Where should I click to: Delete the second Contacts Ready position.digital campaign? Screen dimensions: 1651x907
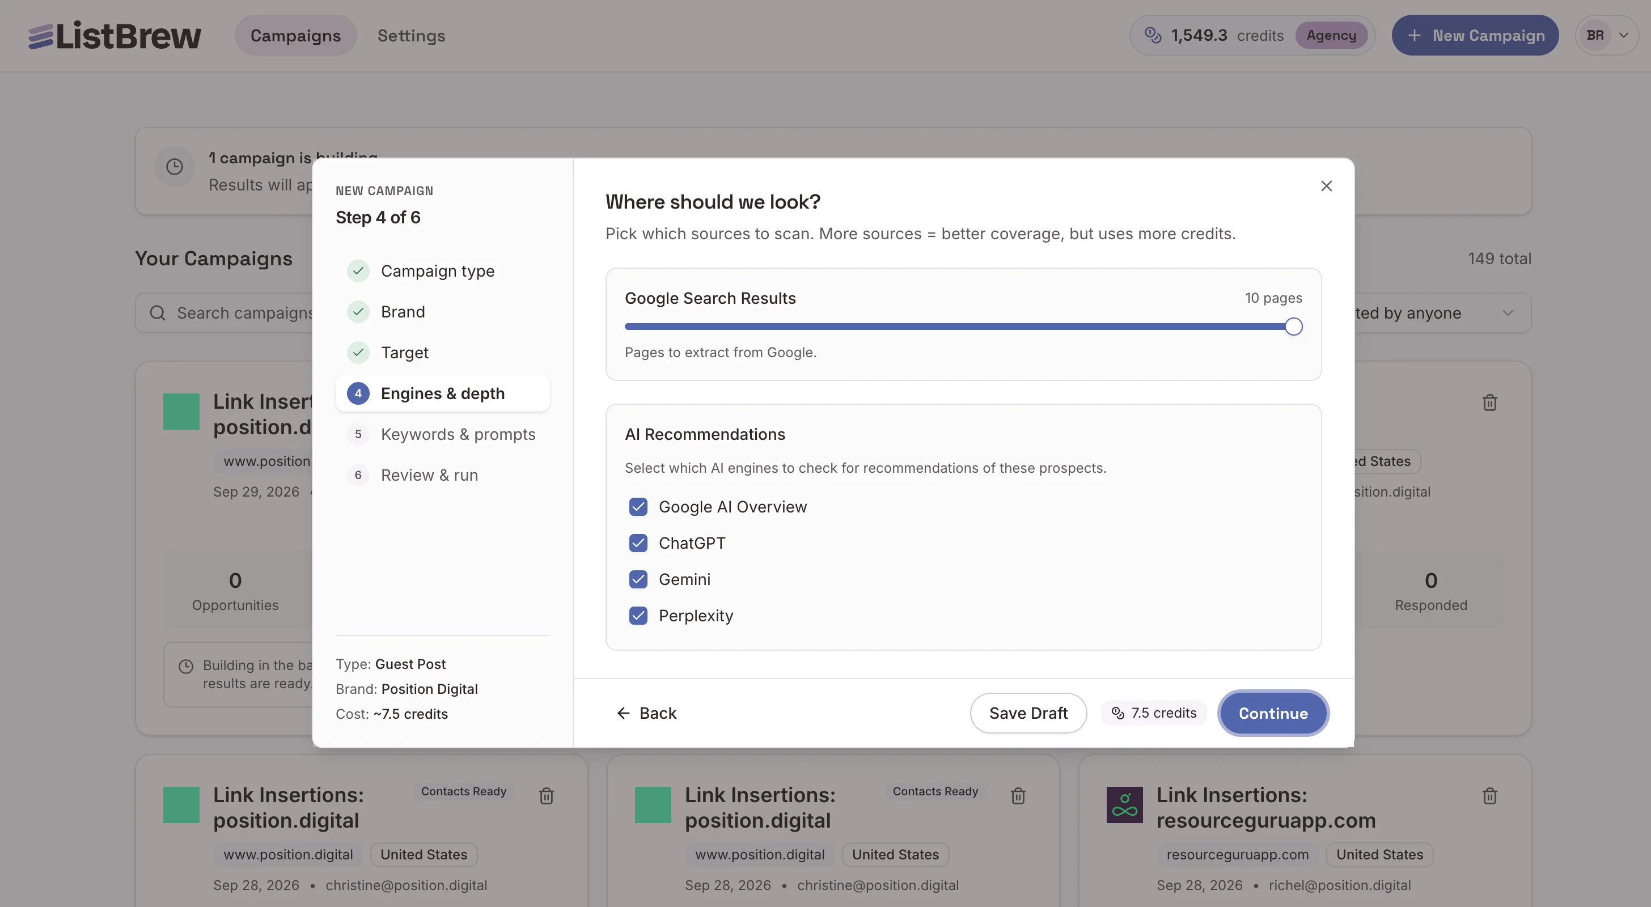1018,796
